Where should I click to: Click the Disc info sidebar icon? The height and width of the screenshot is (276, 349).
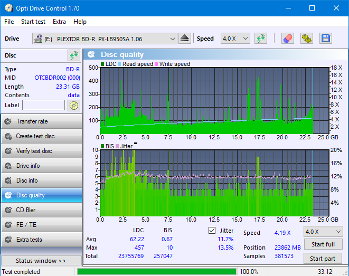8,180
